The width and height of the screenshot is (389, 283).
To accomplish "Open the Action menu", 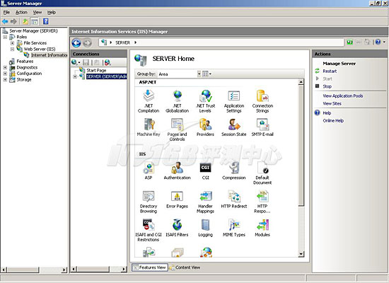I will coord(21,13).
